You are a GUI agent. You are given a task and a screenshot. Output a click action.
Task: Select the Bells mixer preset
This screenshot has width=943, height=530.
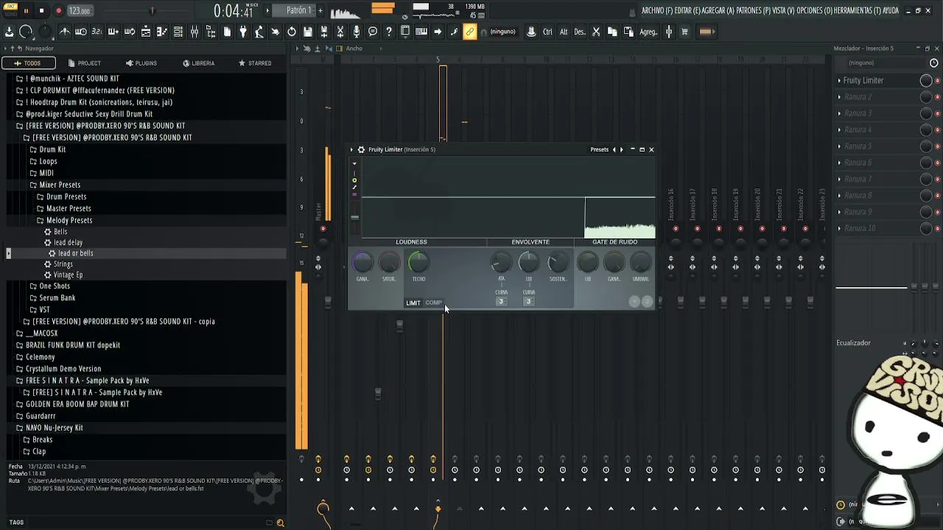(60, 232)
